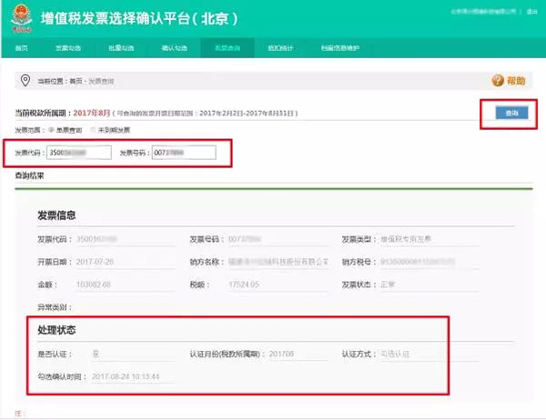
Task: Click the 发票号码 input field
Action: tap(184, 152)
